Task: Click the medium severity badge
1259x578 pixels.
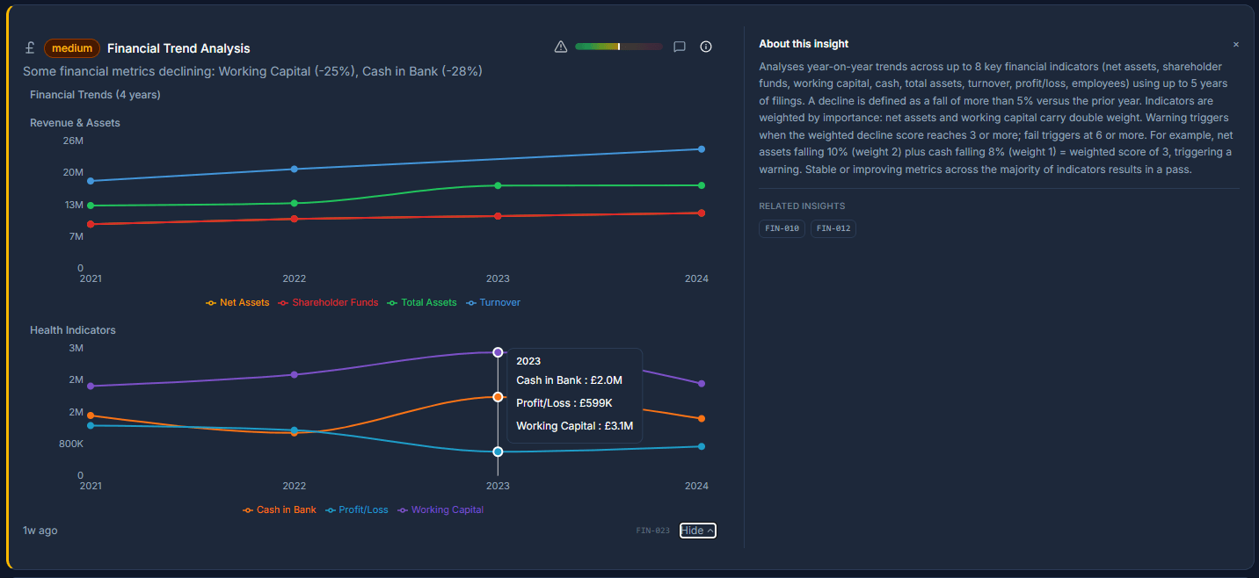Action: pos(72,48)
